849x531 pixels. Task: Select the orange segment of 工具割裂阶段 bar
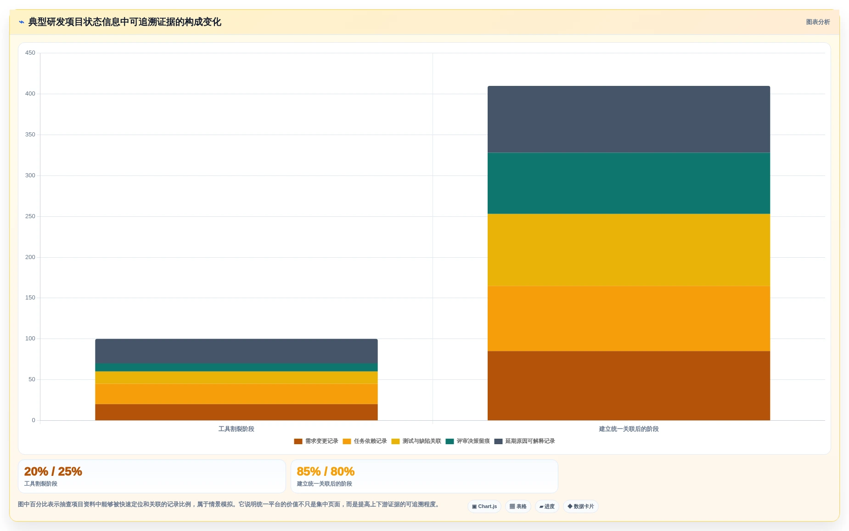(236, 394)
